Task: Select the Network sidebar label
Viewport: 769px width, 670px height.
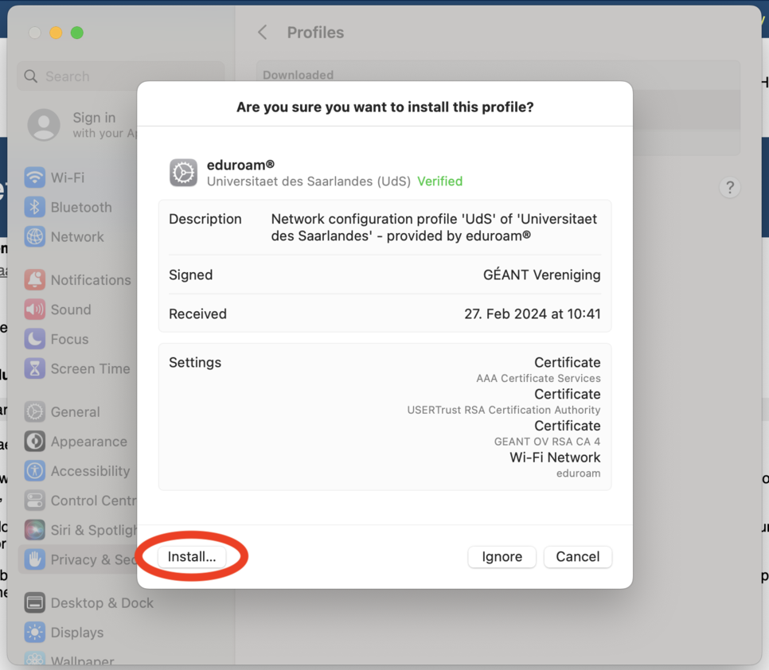Action: point(77,237)
